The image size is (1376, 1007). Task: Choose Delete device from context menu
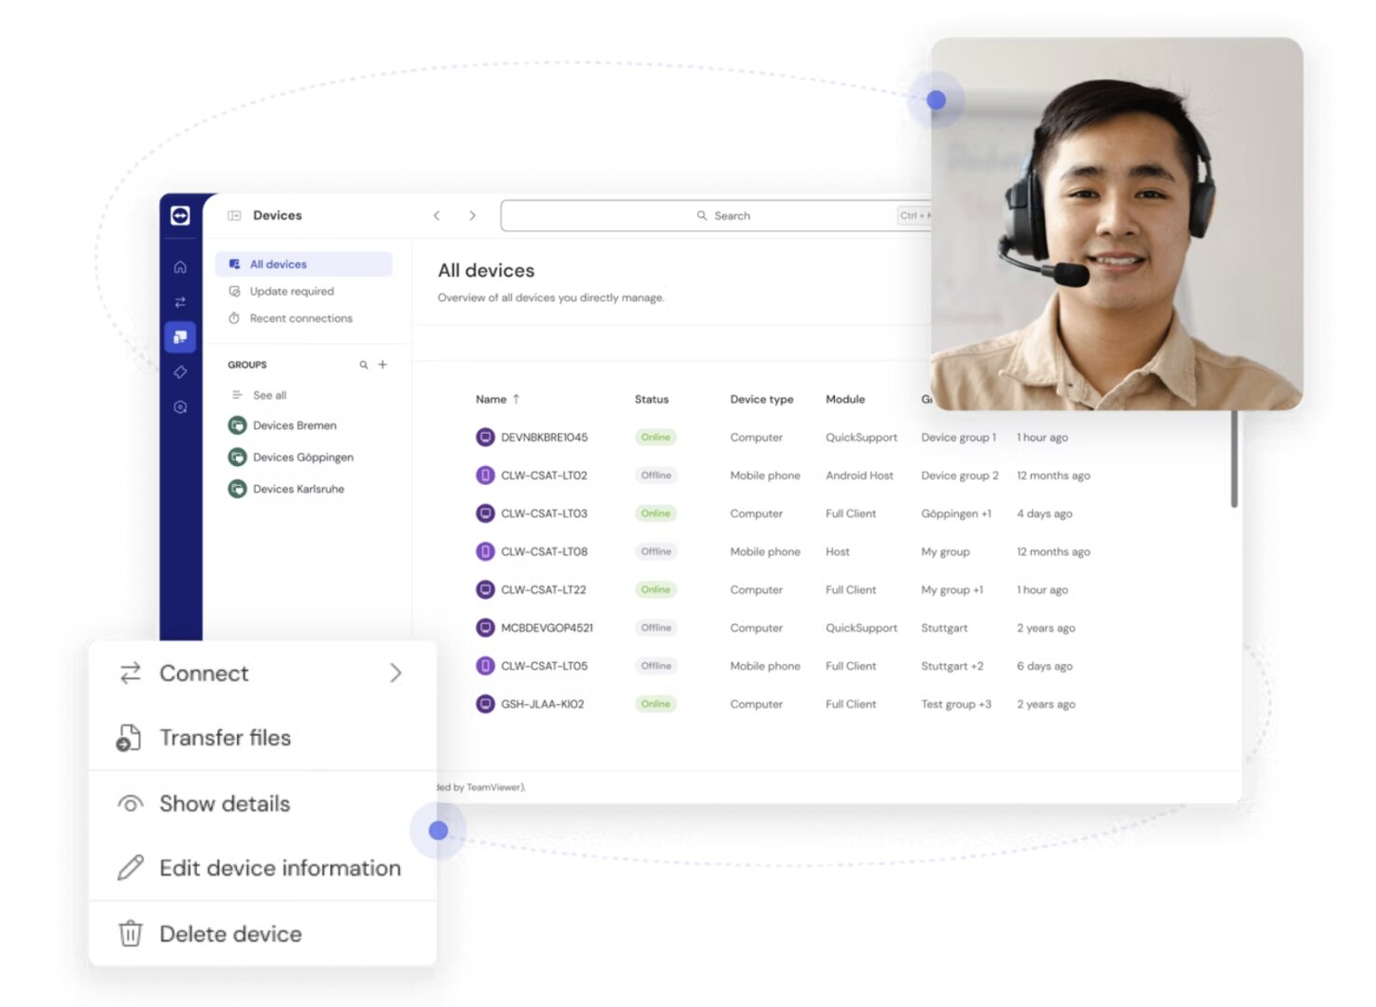click(x=230, y=933)
